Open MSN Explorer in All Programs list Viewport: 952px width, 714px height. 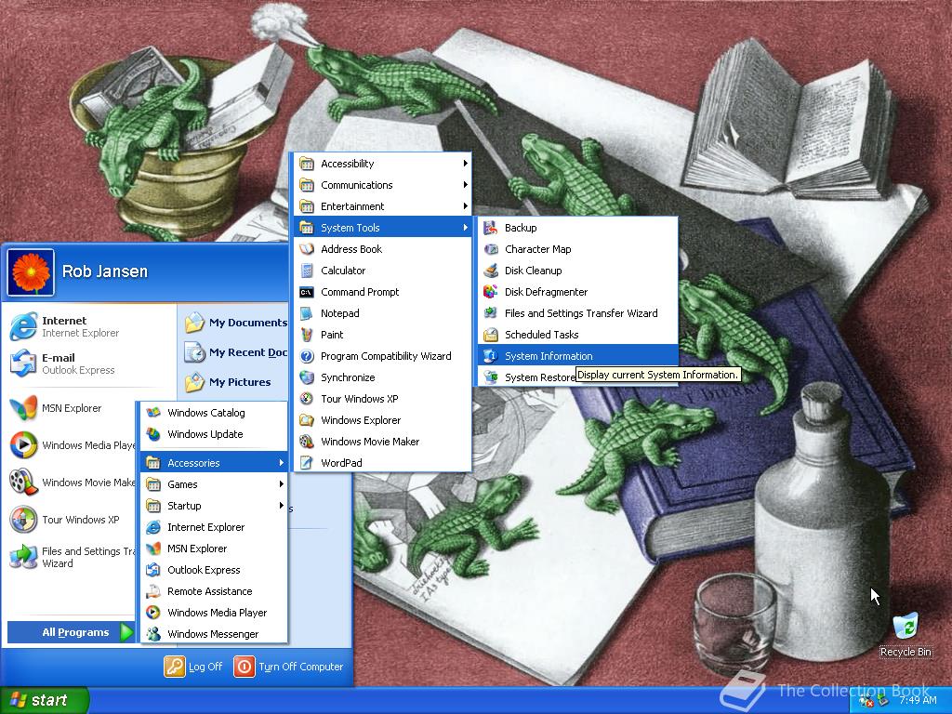click(214, 549)
